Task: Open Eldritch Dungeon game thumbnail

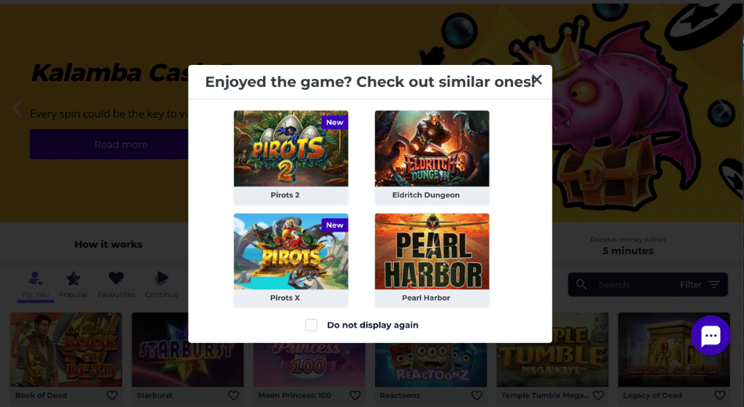Action: click(432, 149)
